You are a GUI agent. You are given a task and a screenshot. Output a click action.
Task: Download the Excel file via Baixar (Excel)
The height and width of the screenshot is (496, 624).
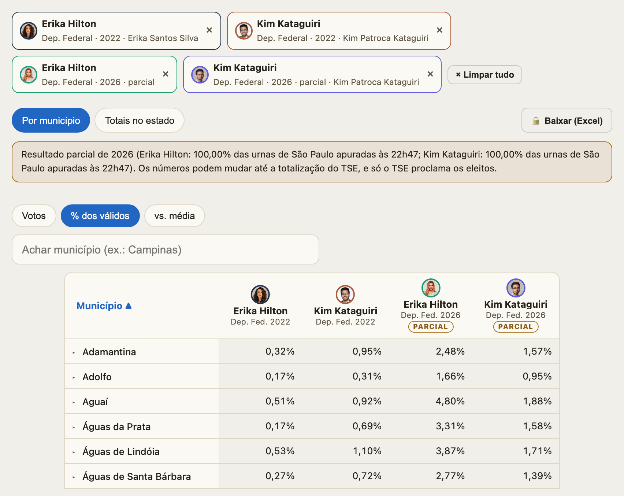pos(567,120)
